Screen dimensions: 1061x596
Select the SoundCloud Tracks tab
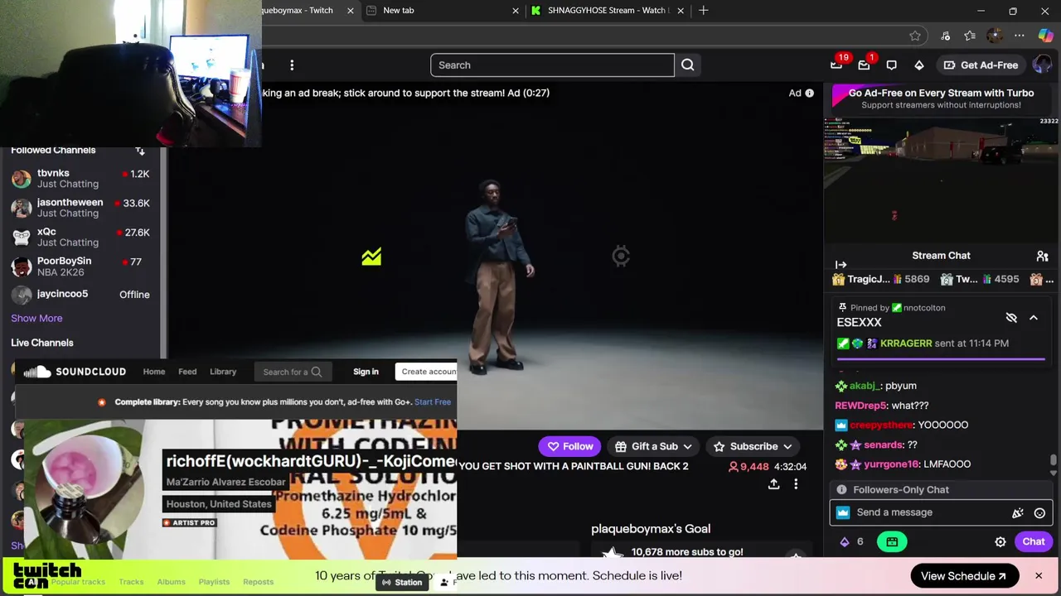click(131, 582)
